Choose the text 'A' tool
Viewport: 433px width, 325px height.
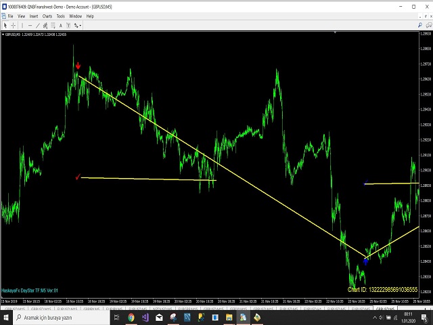tap(61, 26)
